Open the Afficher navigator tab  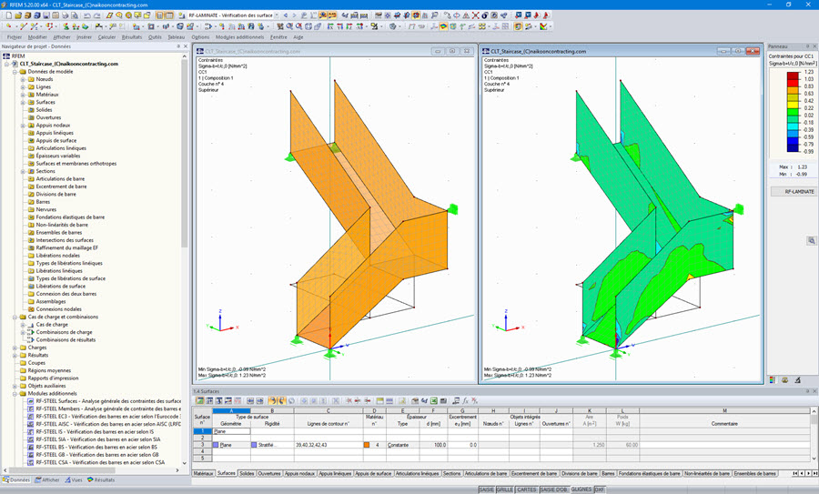point(47,479)
